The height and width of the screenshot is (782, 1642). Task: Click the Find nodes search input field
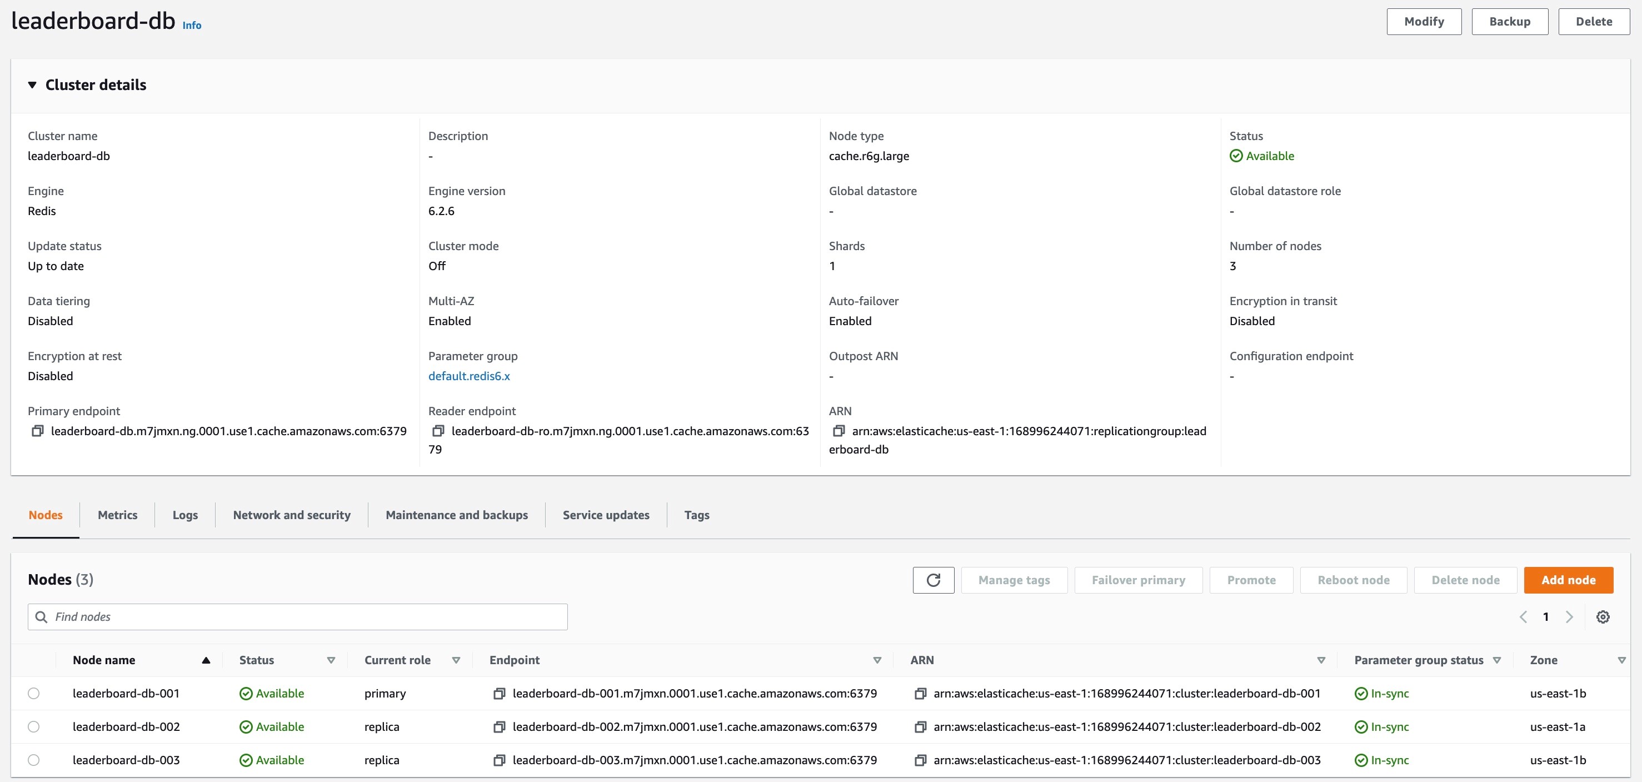coord(298,616)
